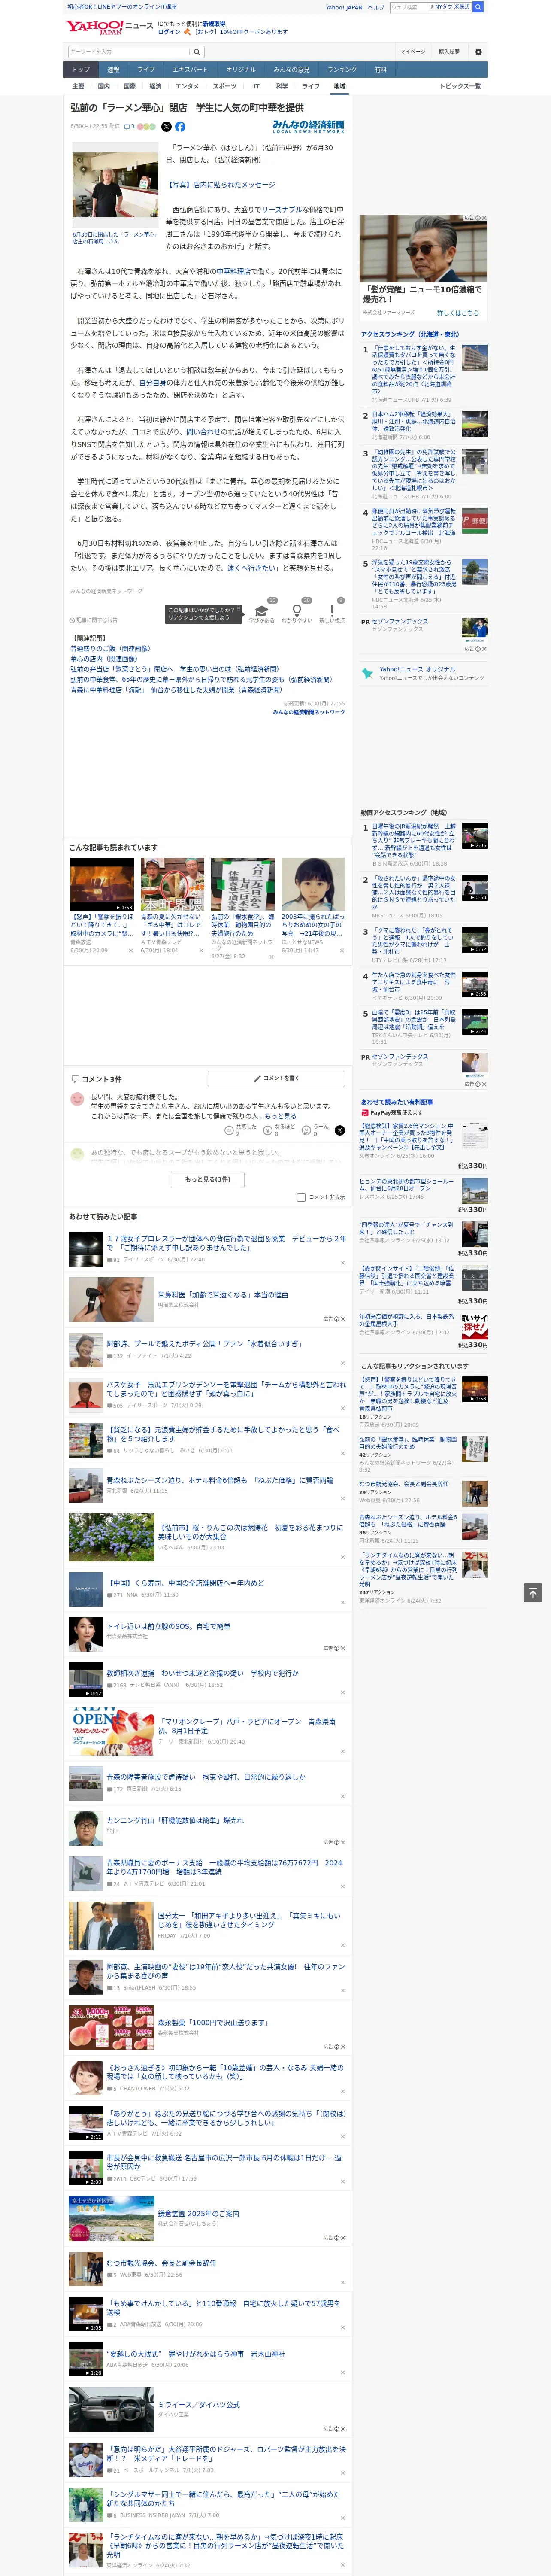Screen dimensions: 551x2576
Task: Click the ログイン link
Action: point(169,32)
